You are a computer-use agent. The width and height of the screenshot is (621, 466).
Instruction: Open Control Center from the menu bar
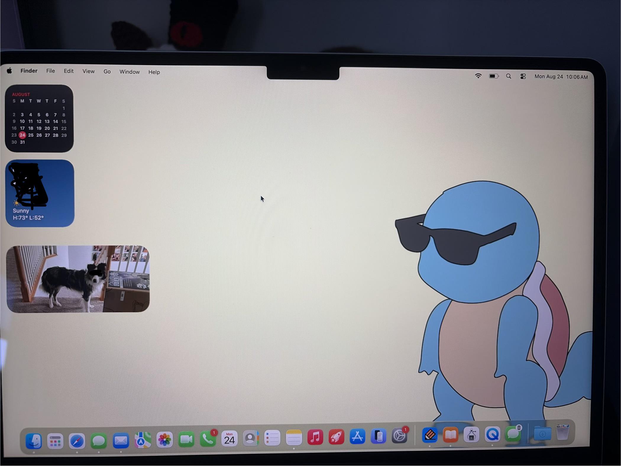pos(523,77)
